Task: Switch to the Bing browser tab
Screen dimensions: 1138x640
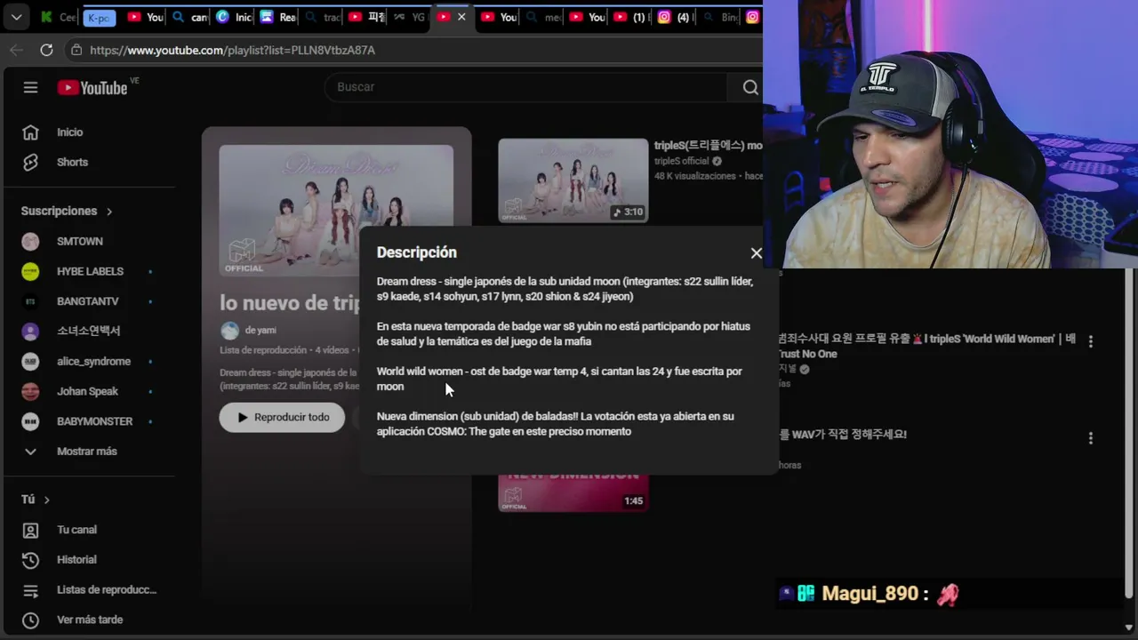Action: tap(720, 17)
